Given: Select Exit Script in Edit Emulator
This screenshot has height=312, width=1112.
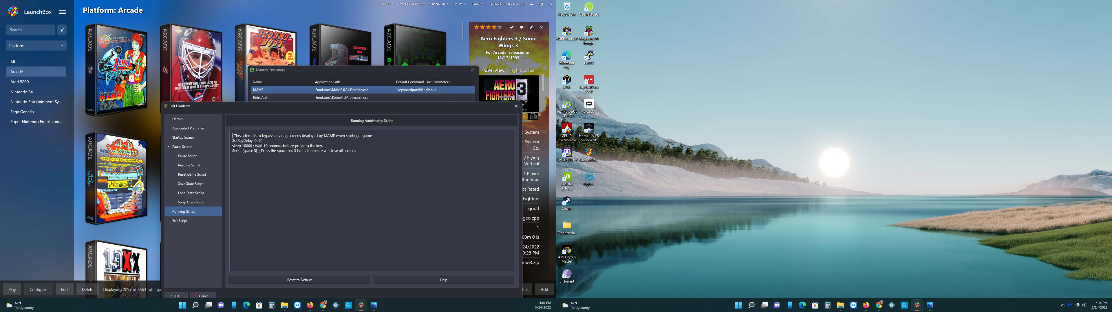Looking at the screenshot, I should (193, 221).
